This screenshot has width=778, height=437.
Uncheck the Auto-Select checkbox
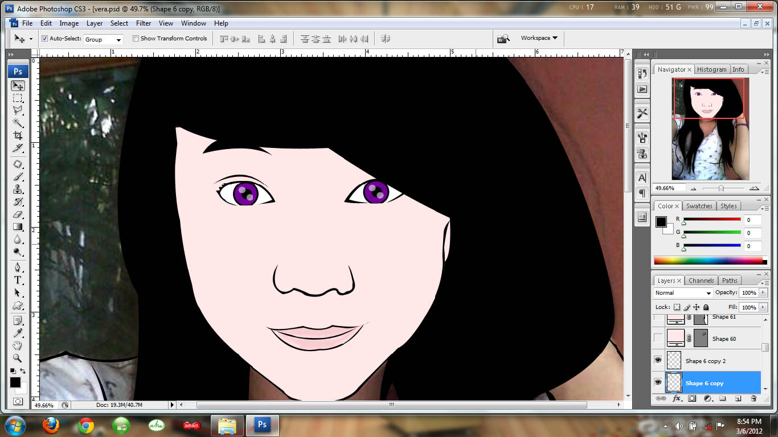coord(45,39)
